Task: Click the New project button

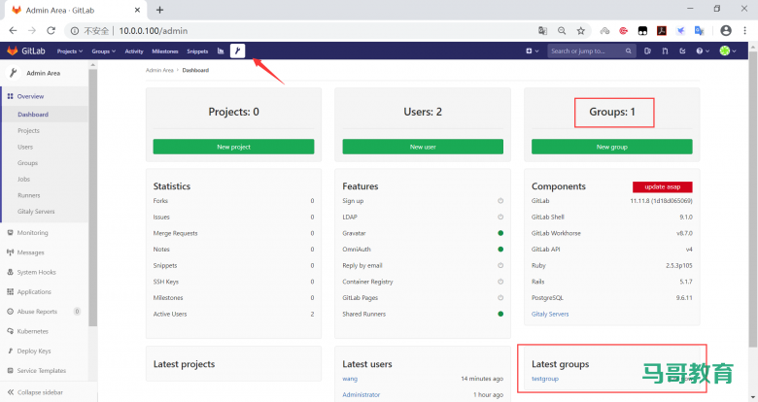Action: 233,147
